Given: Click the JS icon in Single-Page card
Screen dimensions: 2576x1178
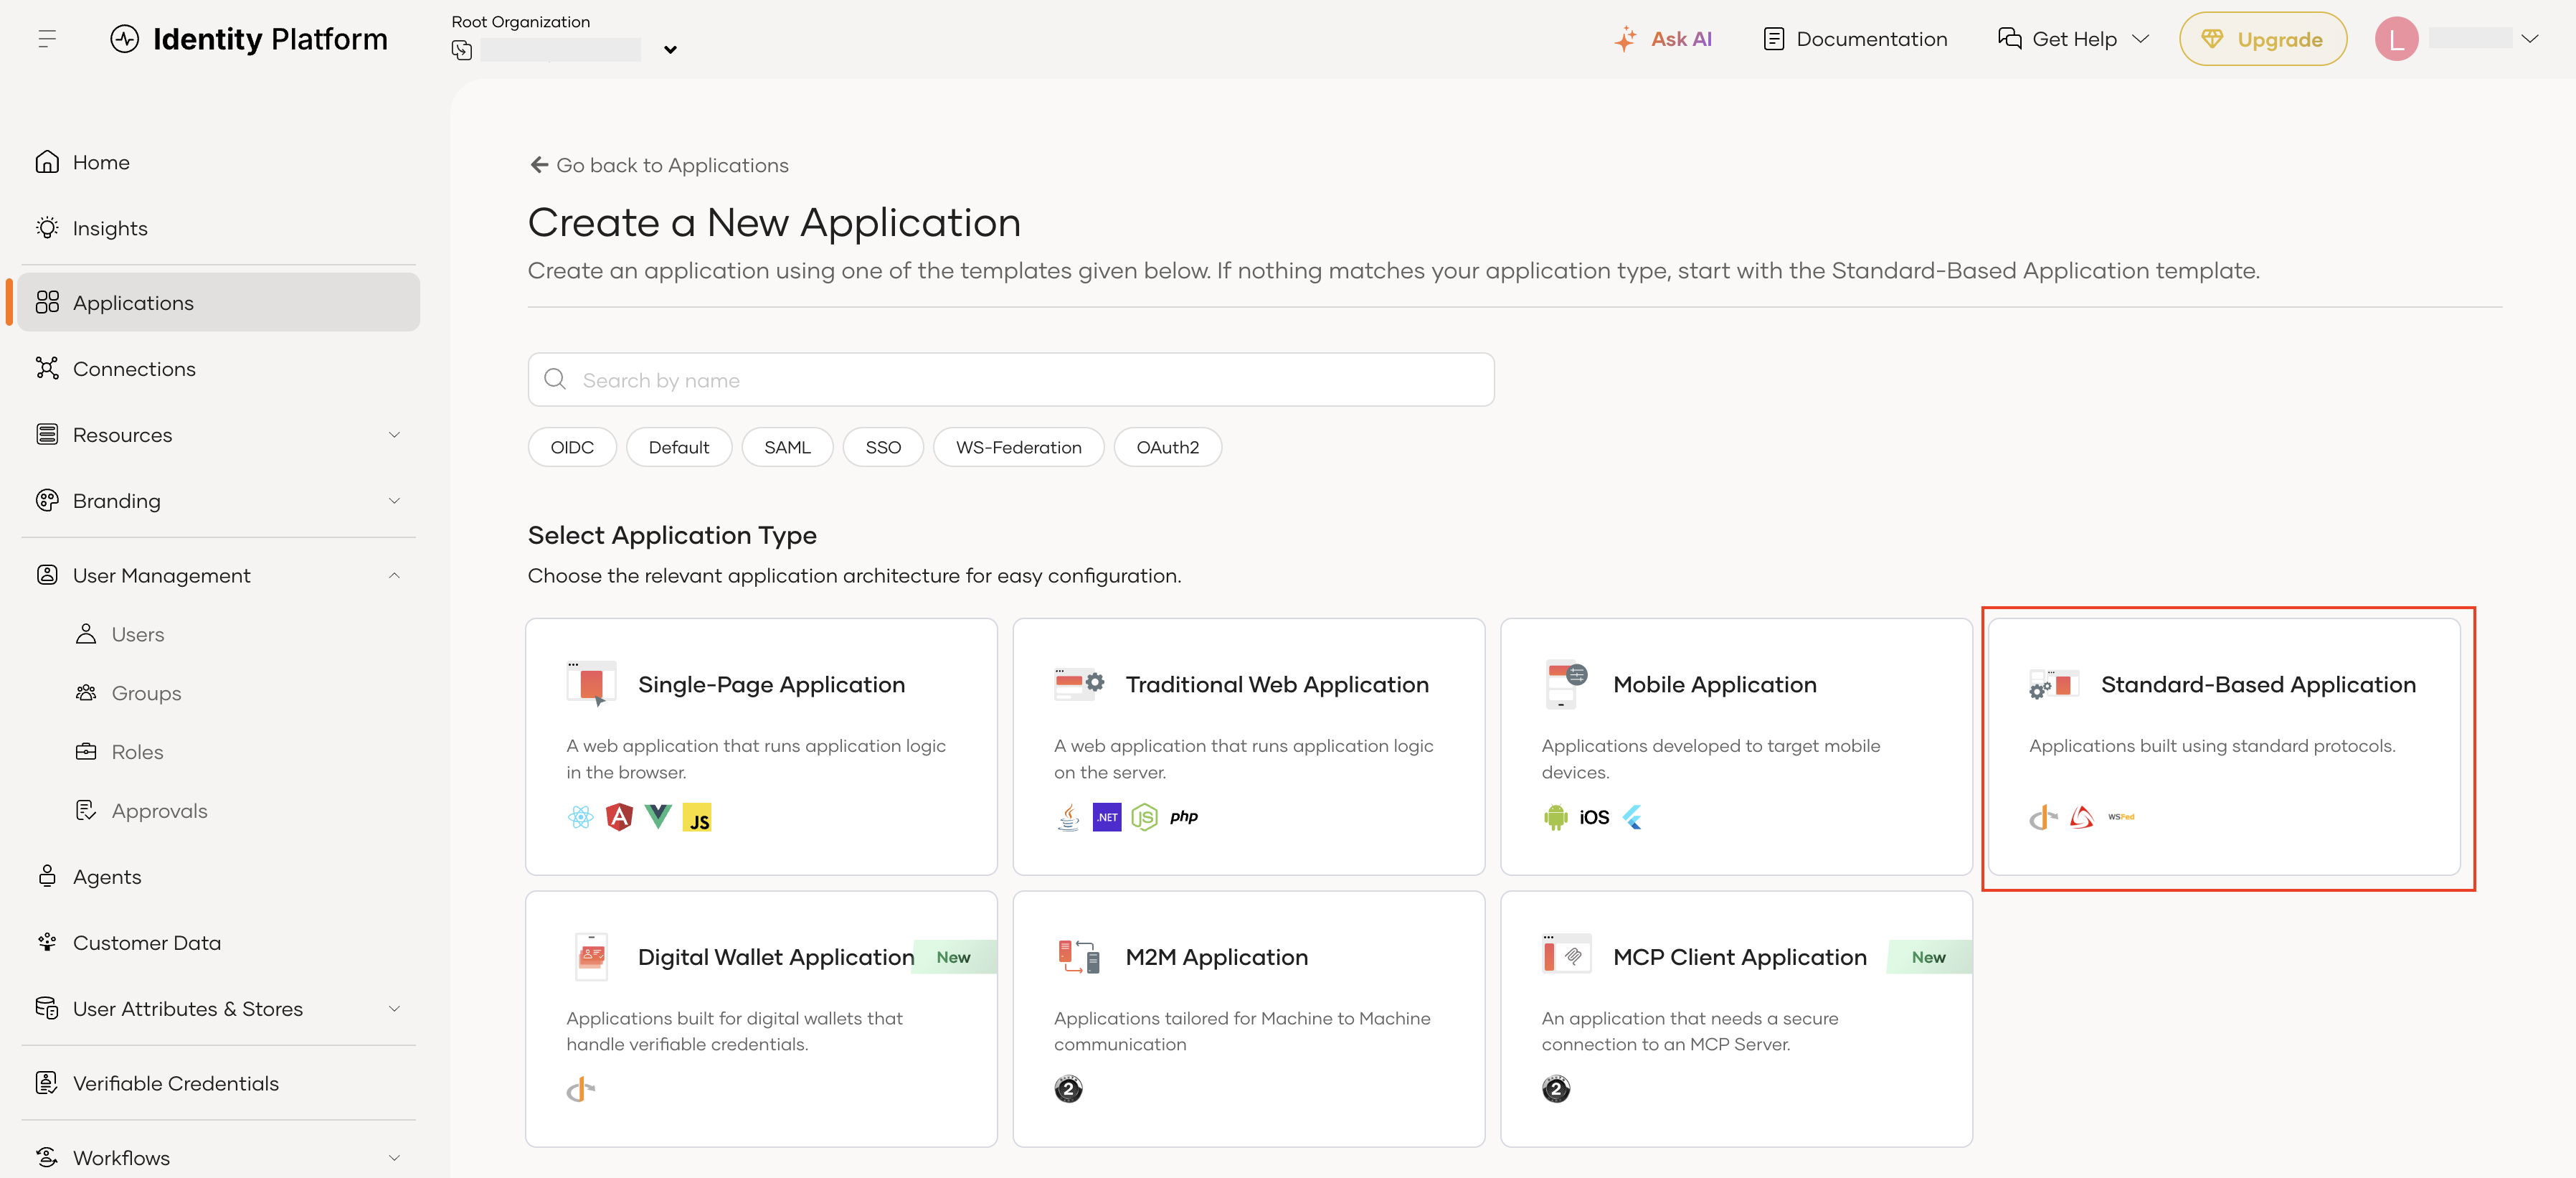Looking at the screenshot, I should 697,817.
